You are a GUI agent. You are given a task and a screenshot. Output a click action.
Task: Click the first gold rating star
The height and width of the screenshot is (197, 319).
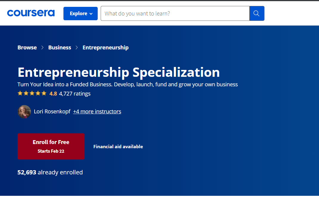(x=20, y=93)
